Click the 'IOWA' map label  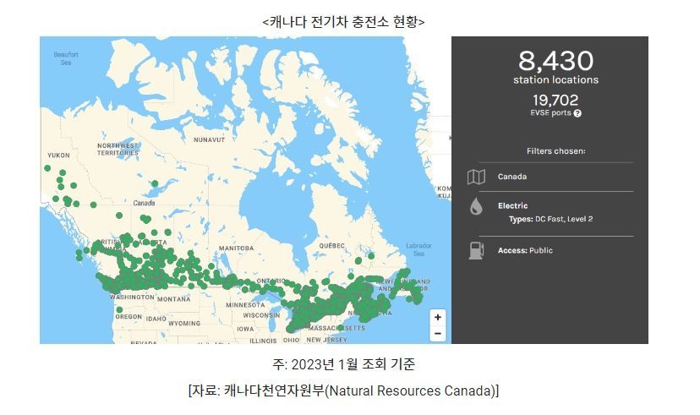click(245, 329)
